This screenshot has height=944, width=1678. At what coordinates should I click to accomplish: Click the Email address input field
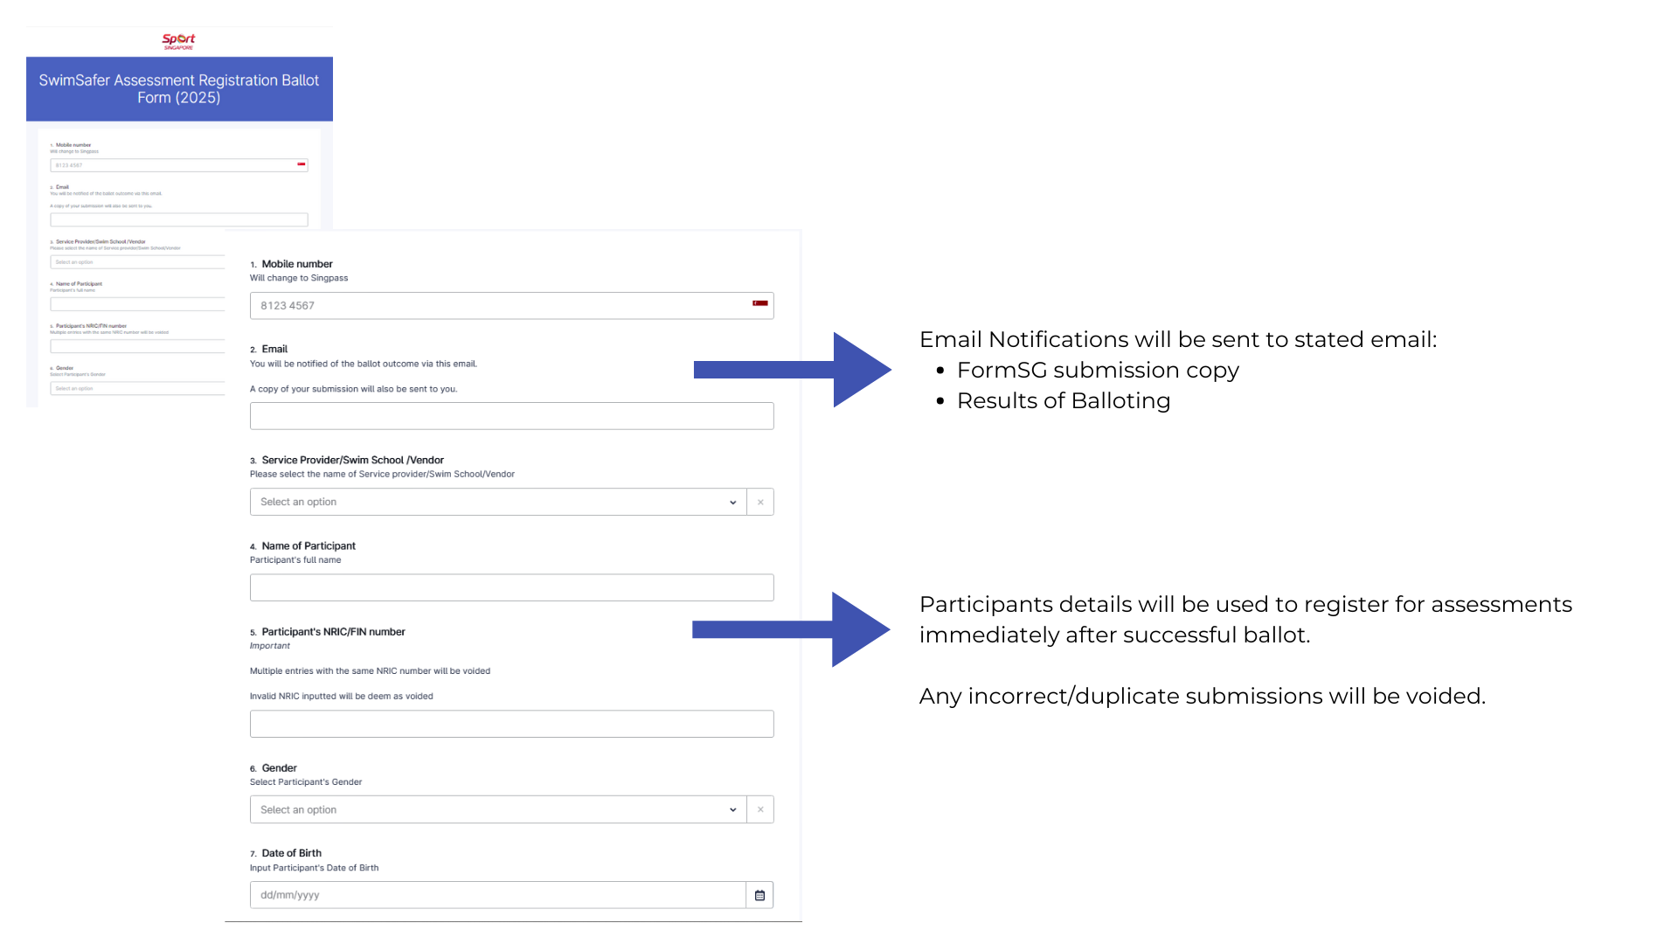513,415
